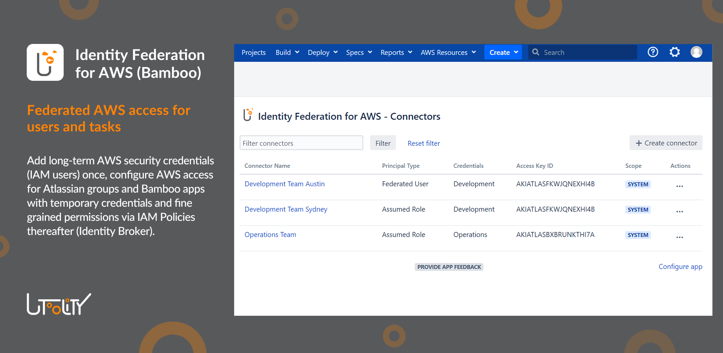This screenshot has width=723, height=353.
Task: Click the Principal Type column header
Action: click(x=401, y=166)
